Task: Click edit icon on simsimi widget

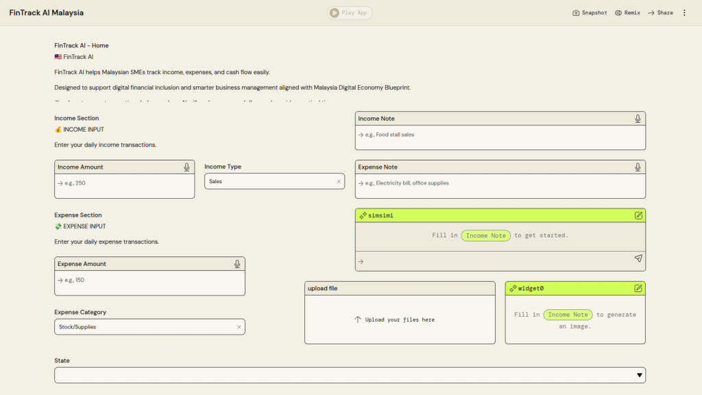Action: (638, 215)
